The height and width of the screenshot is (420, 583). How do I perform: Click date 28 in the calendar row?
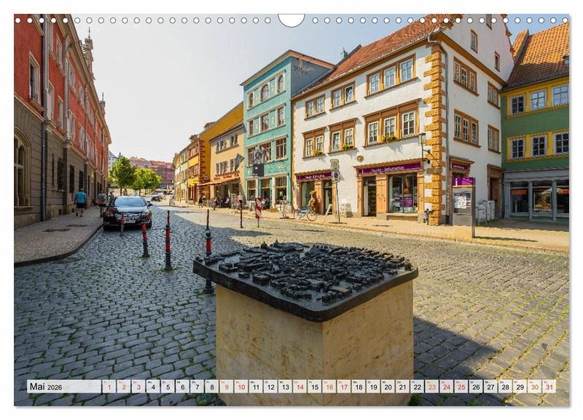coord(505,387)
